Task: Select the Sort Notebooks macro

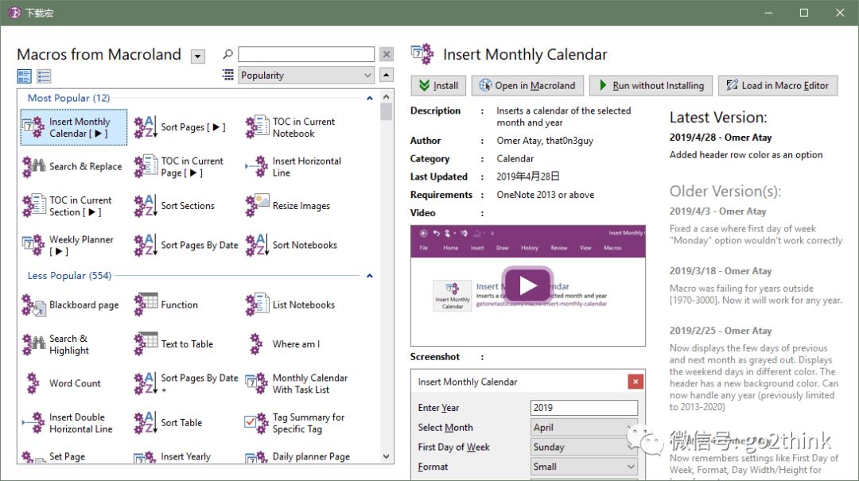Action: coord(292,246)
